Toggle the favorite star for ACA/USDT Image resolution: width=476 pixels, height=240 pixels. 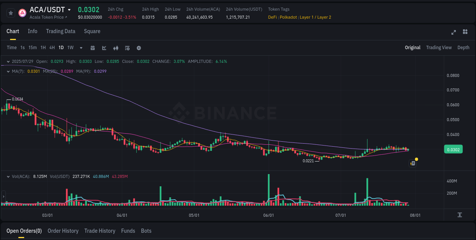coord(11,13)
